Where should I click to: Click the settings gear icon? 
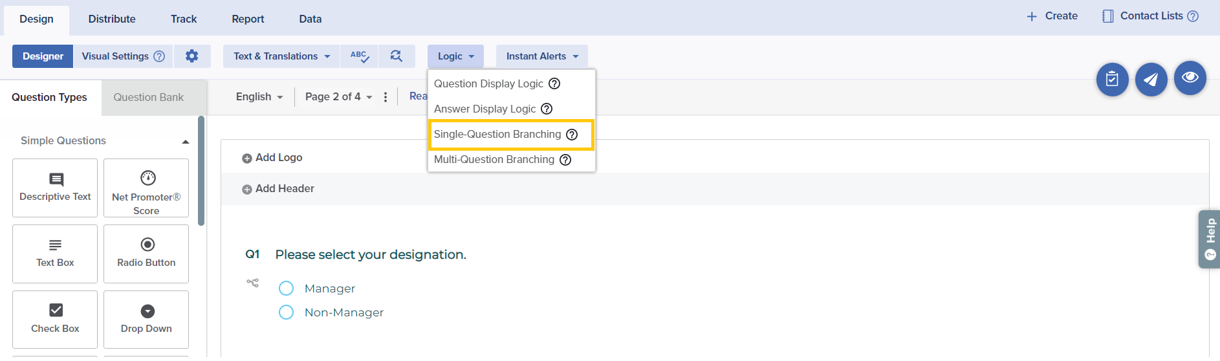point(191,56)
